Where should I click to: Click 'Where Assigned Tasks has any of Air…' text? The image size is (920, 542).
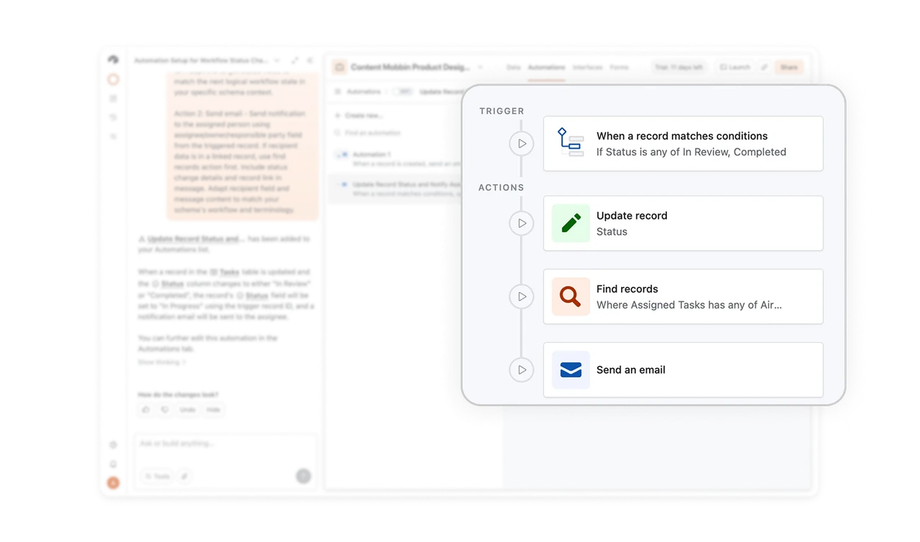(689, 305)
